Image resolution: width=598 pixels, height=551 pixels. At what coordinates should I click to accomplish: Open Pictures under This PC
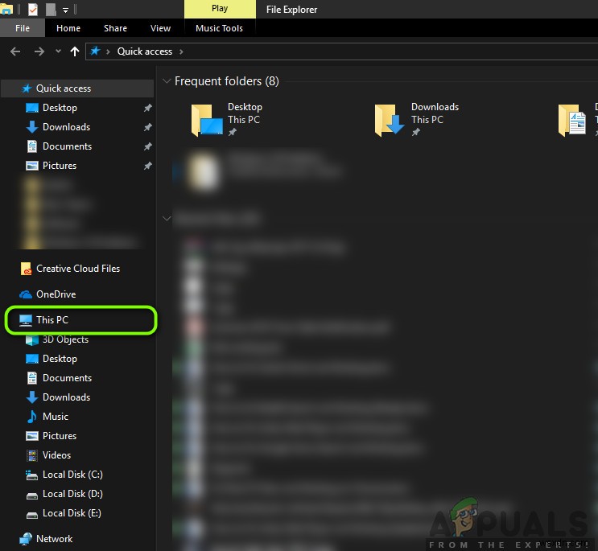point(59,436)
